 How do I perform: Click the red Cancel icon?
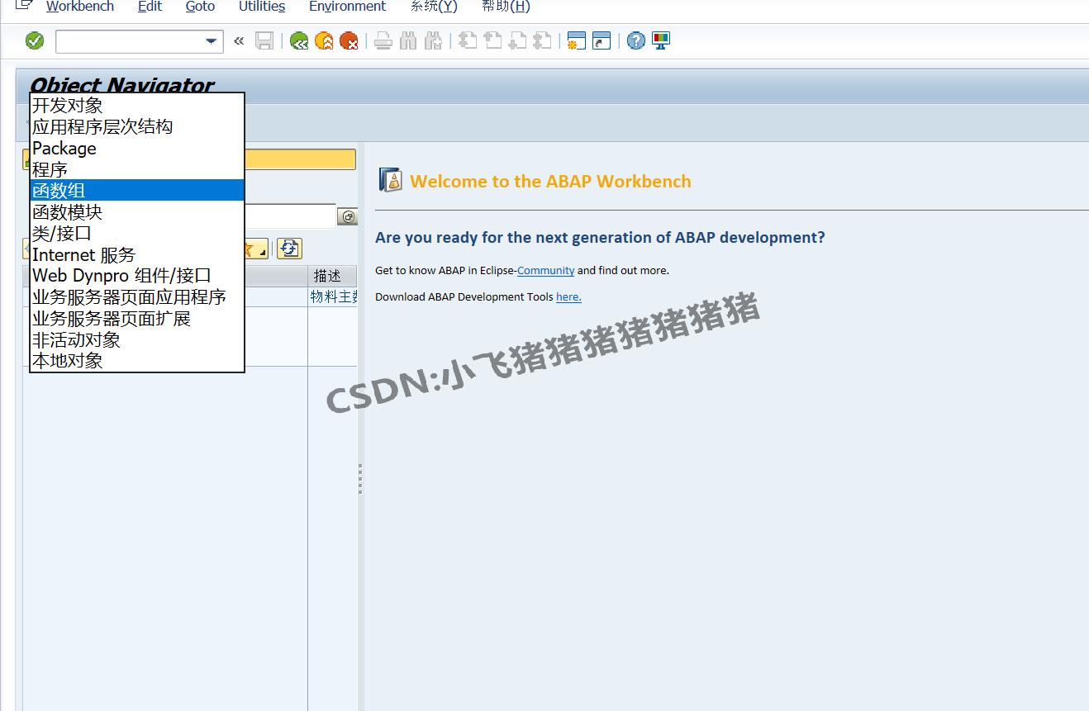pyautogui.click(x=349, y=40)
